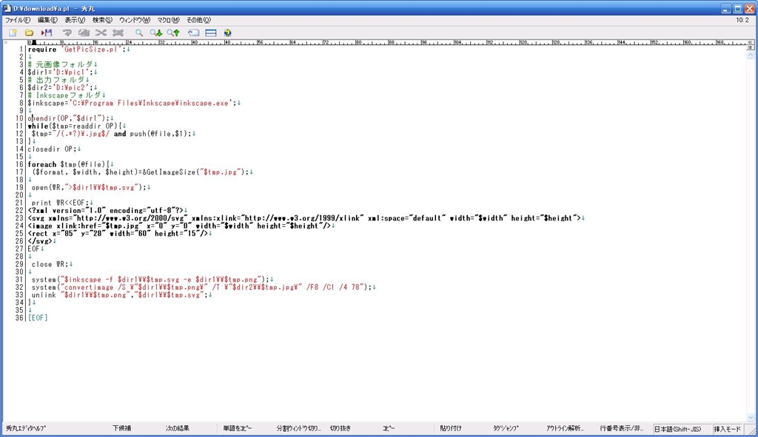The width and height of the screenshot is (758, 437).
Task: Click 下候補 function key button
Action: [x=122, y=428]
